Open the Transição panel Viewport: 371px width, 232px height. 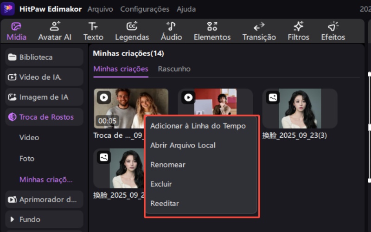(259, 31)
